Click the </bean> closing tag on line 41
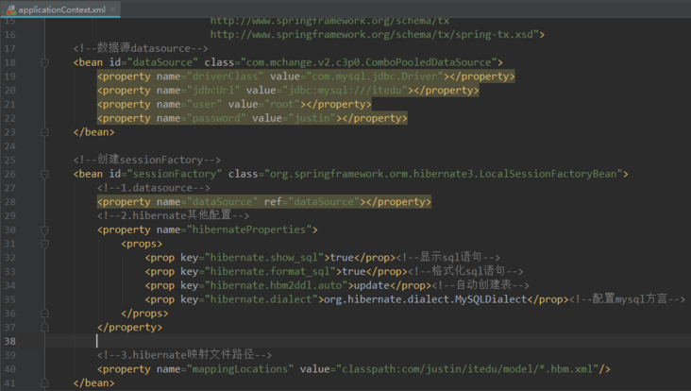 point(93,383)
